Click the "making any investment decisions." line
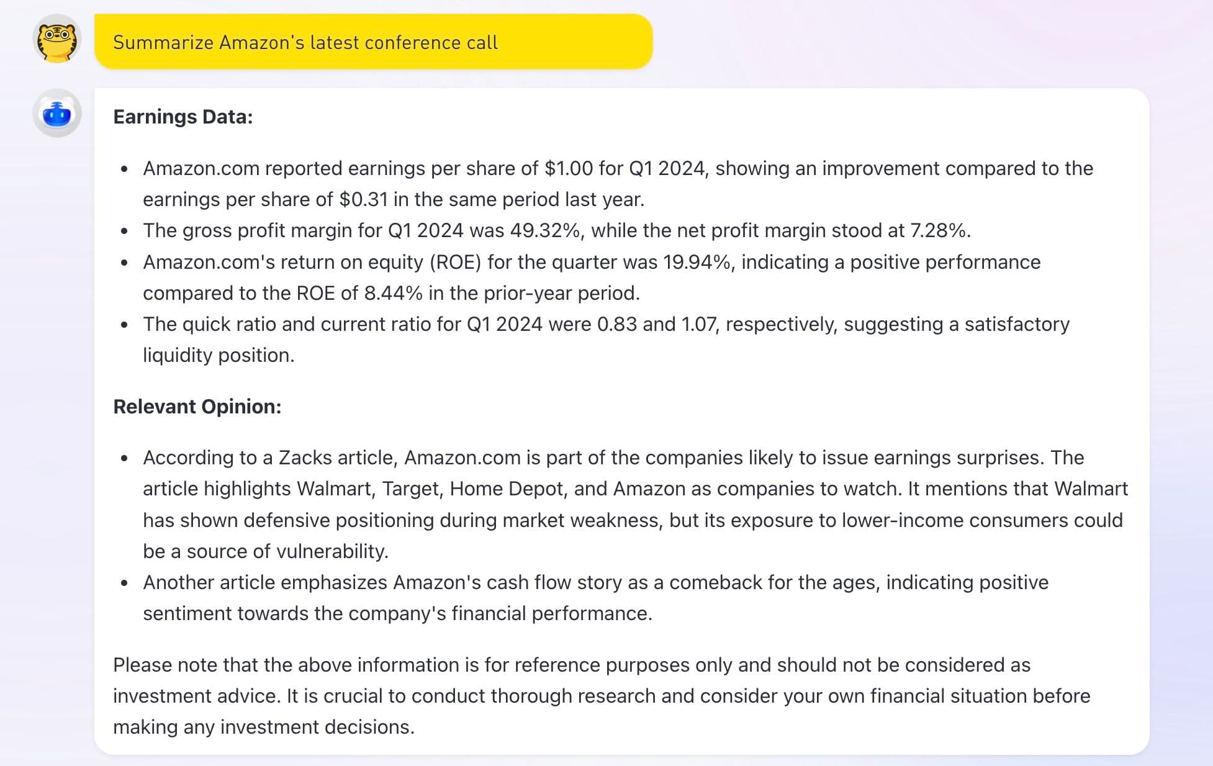The width and height of the screenshot is (1213, 766). 264,728
